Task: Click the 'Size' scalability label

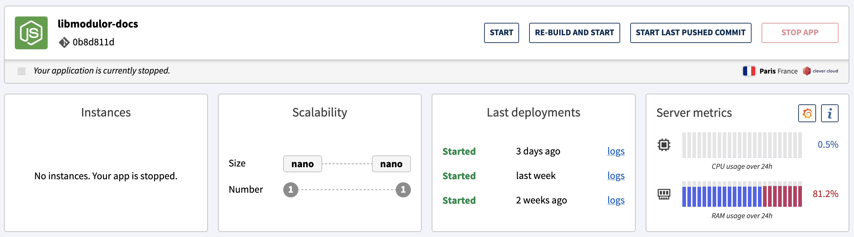Action: pos(237,163)
